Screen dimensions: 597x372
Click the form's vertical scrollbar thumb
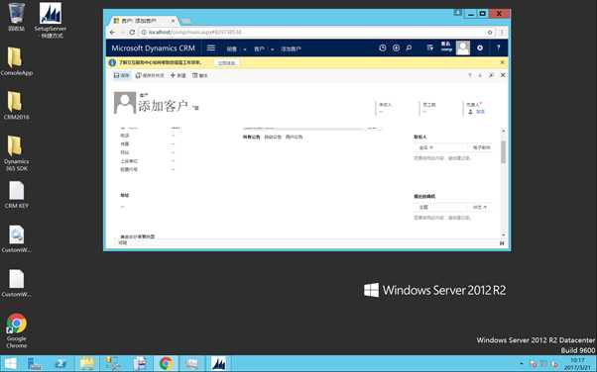504,152
